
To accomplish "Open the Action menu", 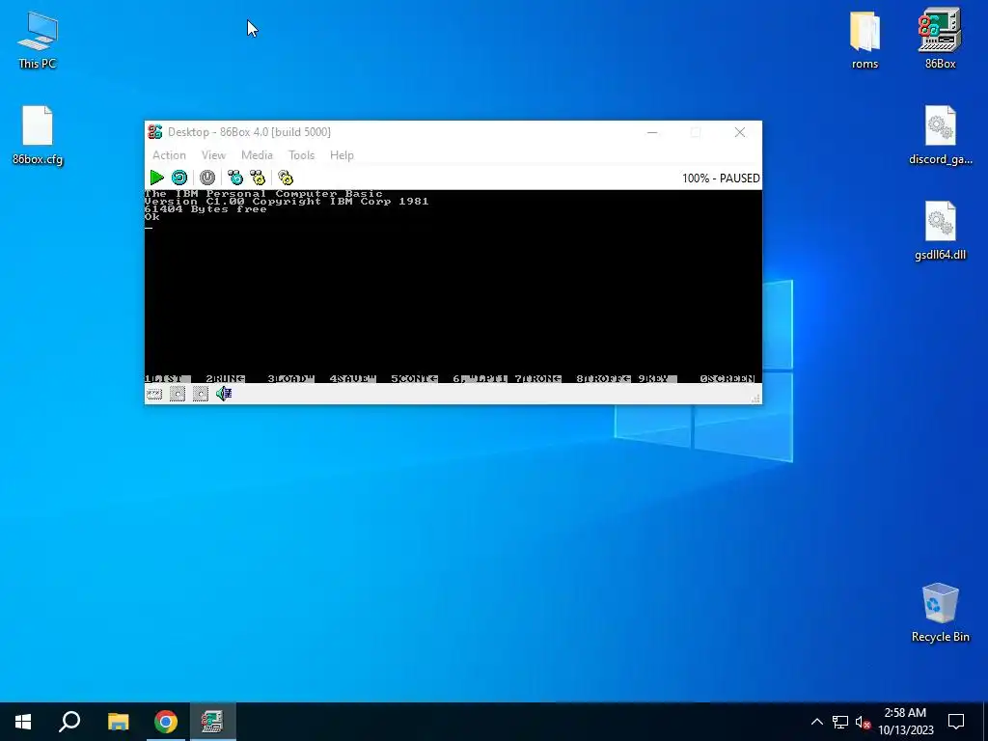I will (x=169, y=155).
